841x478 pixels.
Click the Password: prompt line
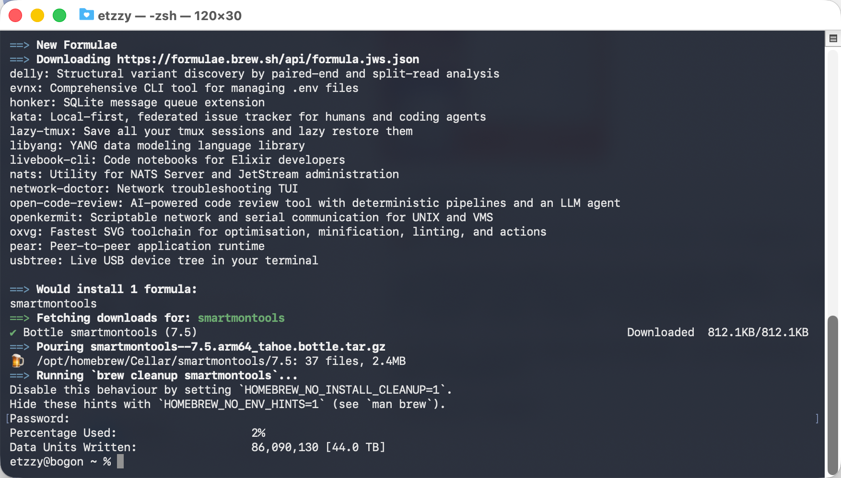coord(40,419)
